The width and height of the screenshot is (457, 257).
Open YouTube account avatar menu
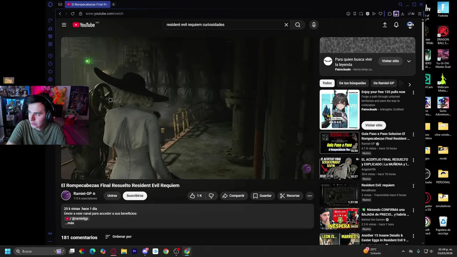410,25
